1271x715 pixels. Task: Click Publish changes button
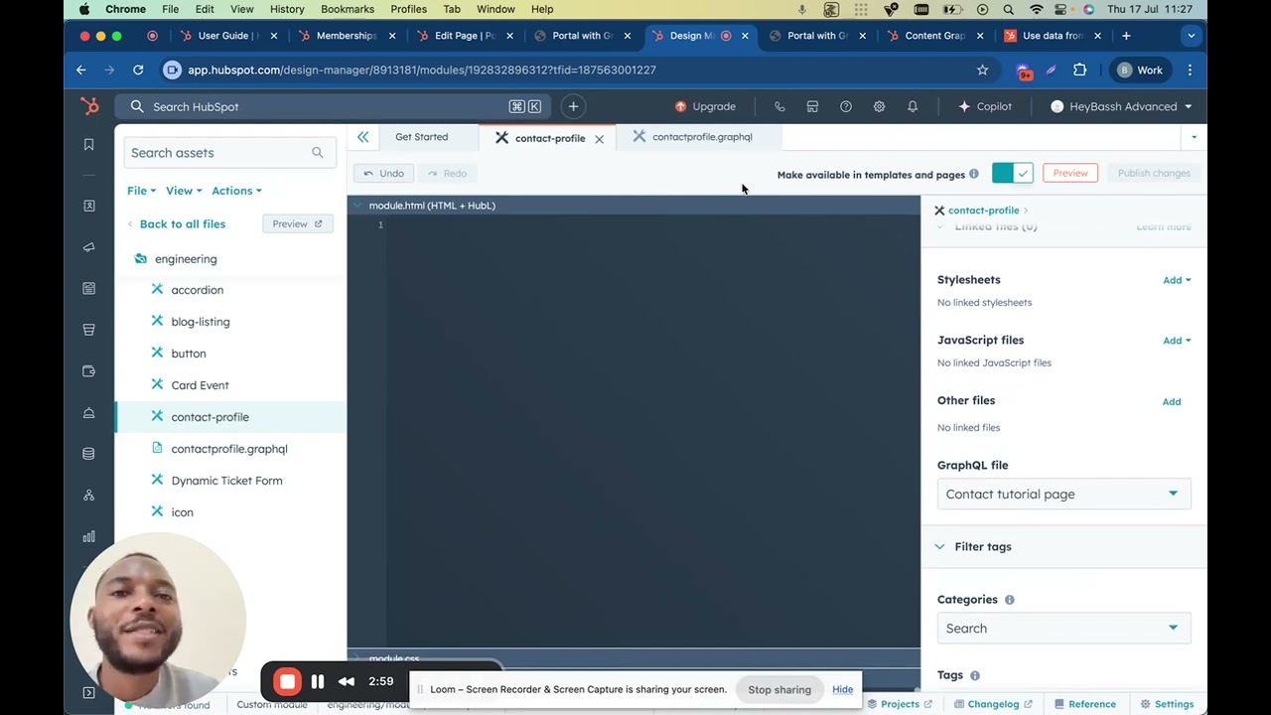(x=1154, y=173)
